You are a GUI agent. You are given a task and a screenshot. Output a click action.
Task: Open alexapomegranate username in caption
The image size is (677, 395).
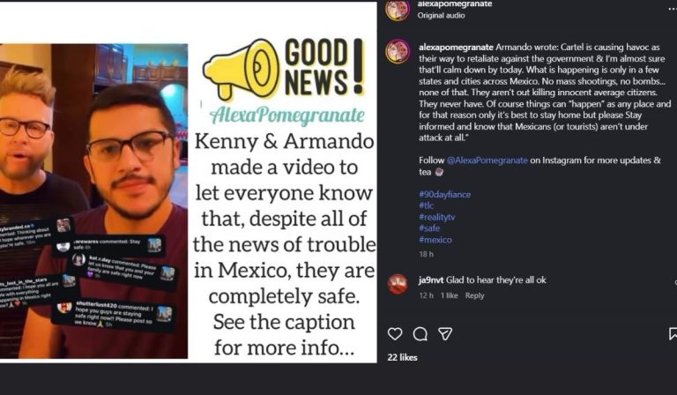(456, 47)
